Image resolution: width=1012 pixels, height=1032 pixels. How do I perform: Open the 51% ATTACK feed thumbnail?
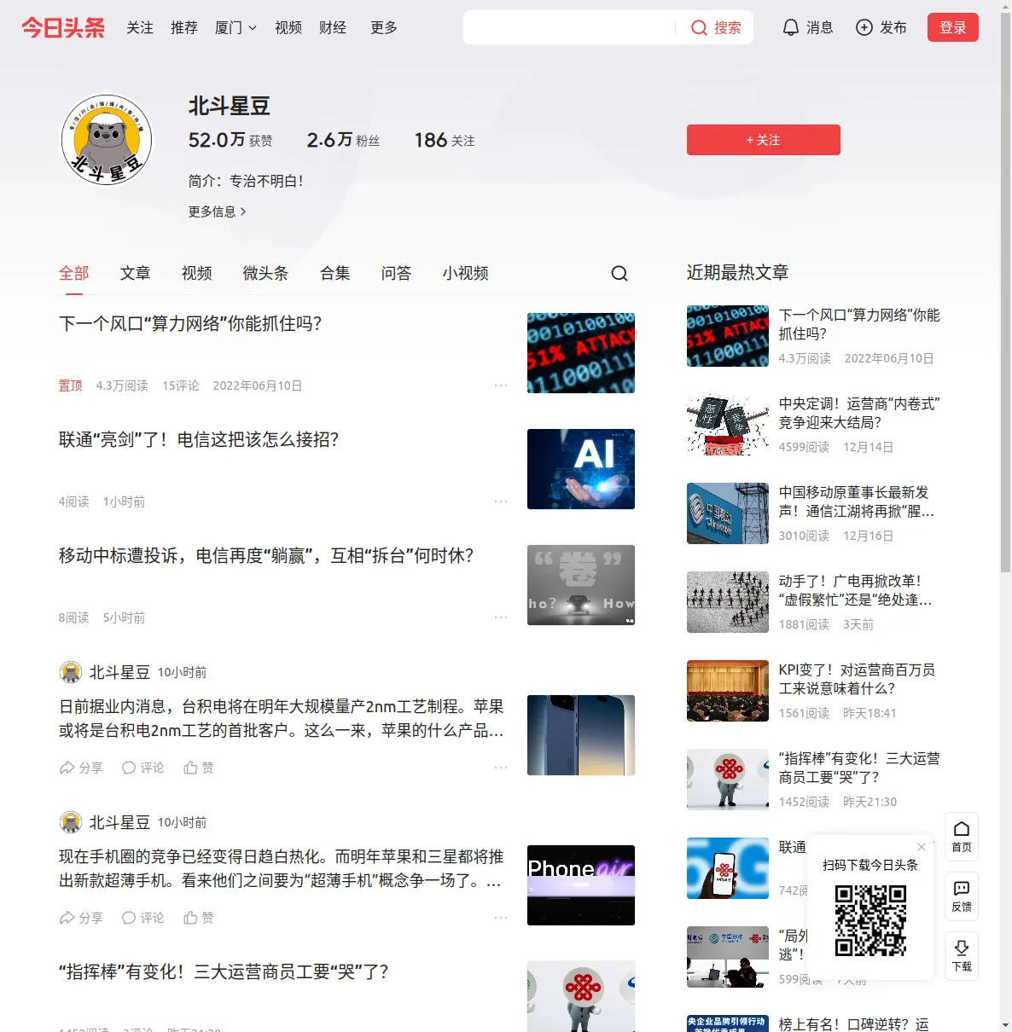(581, 353)
